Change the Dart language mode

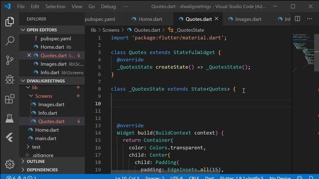point(209,178)
